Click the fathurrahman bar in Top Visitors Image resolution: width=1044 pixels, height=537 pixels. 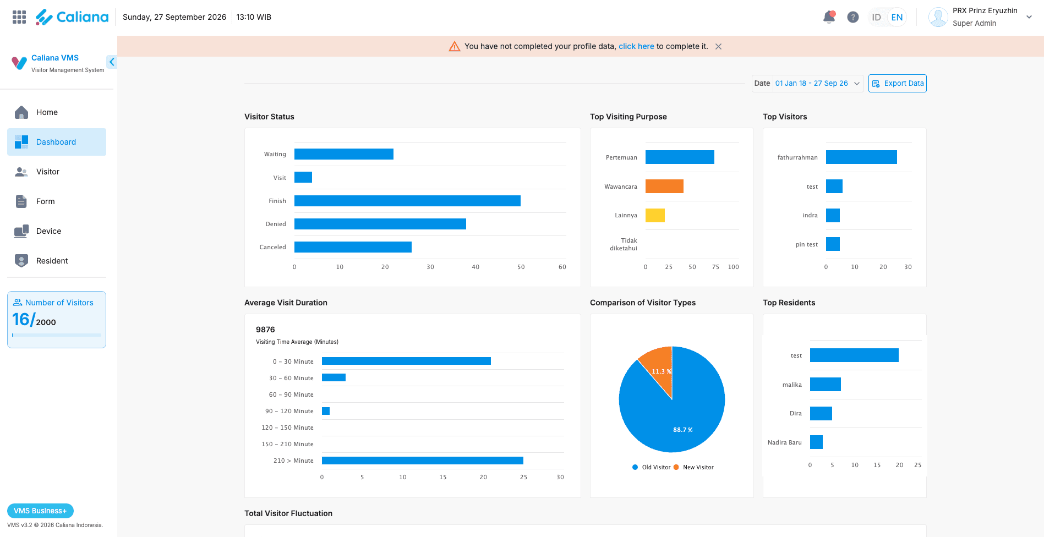point(861,157)
